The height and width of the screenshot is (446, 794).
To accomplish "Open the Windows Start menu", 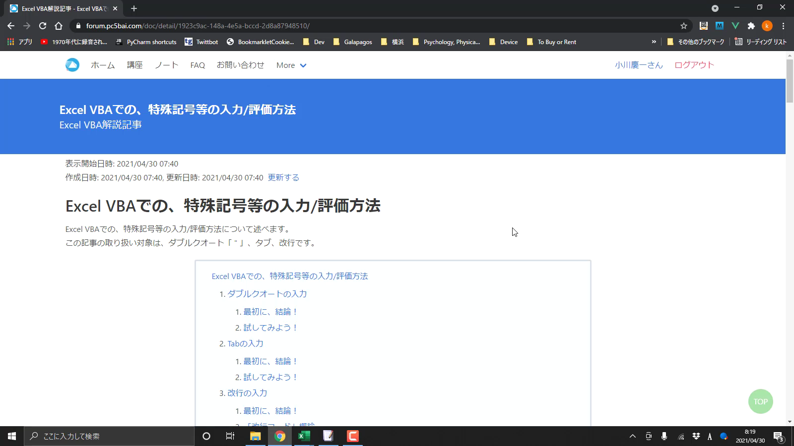I will [x=12, y=436].
